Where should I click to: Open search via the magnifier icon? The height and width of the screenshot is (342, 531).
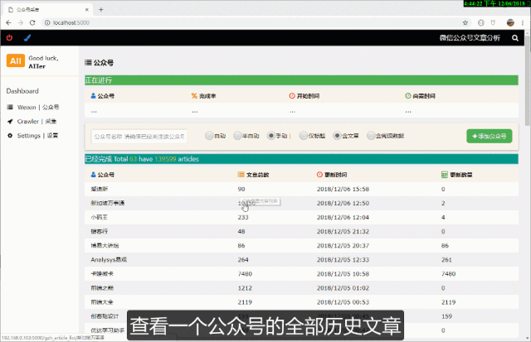[515, 38]
